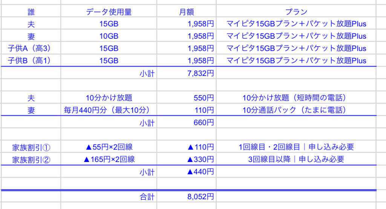Select the 誰 header cell

[x=31, y=12]
